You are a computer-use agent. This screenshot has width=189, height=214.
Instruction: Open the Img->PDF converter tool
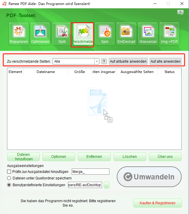pos(170,34)
